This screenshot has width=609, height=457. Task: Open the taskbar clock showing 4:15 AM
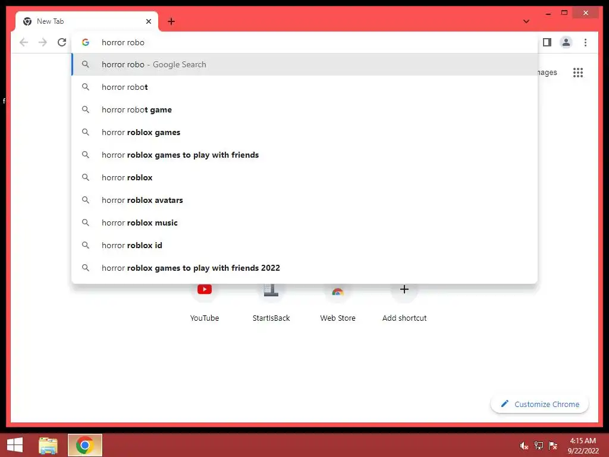[583, 445]
